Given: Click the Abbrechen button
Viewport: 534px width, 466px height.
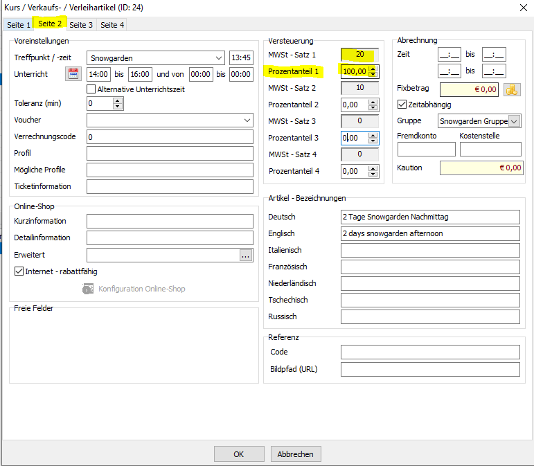Looking at the screenshot, I should click(295, 454).
